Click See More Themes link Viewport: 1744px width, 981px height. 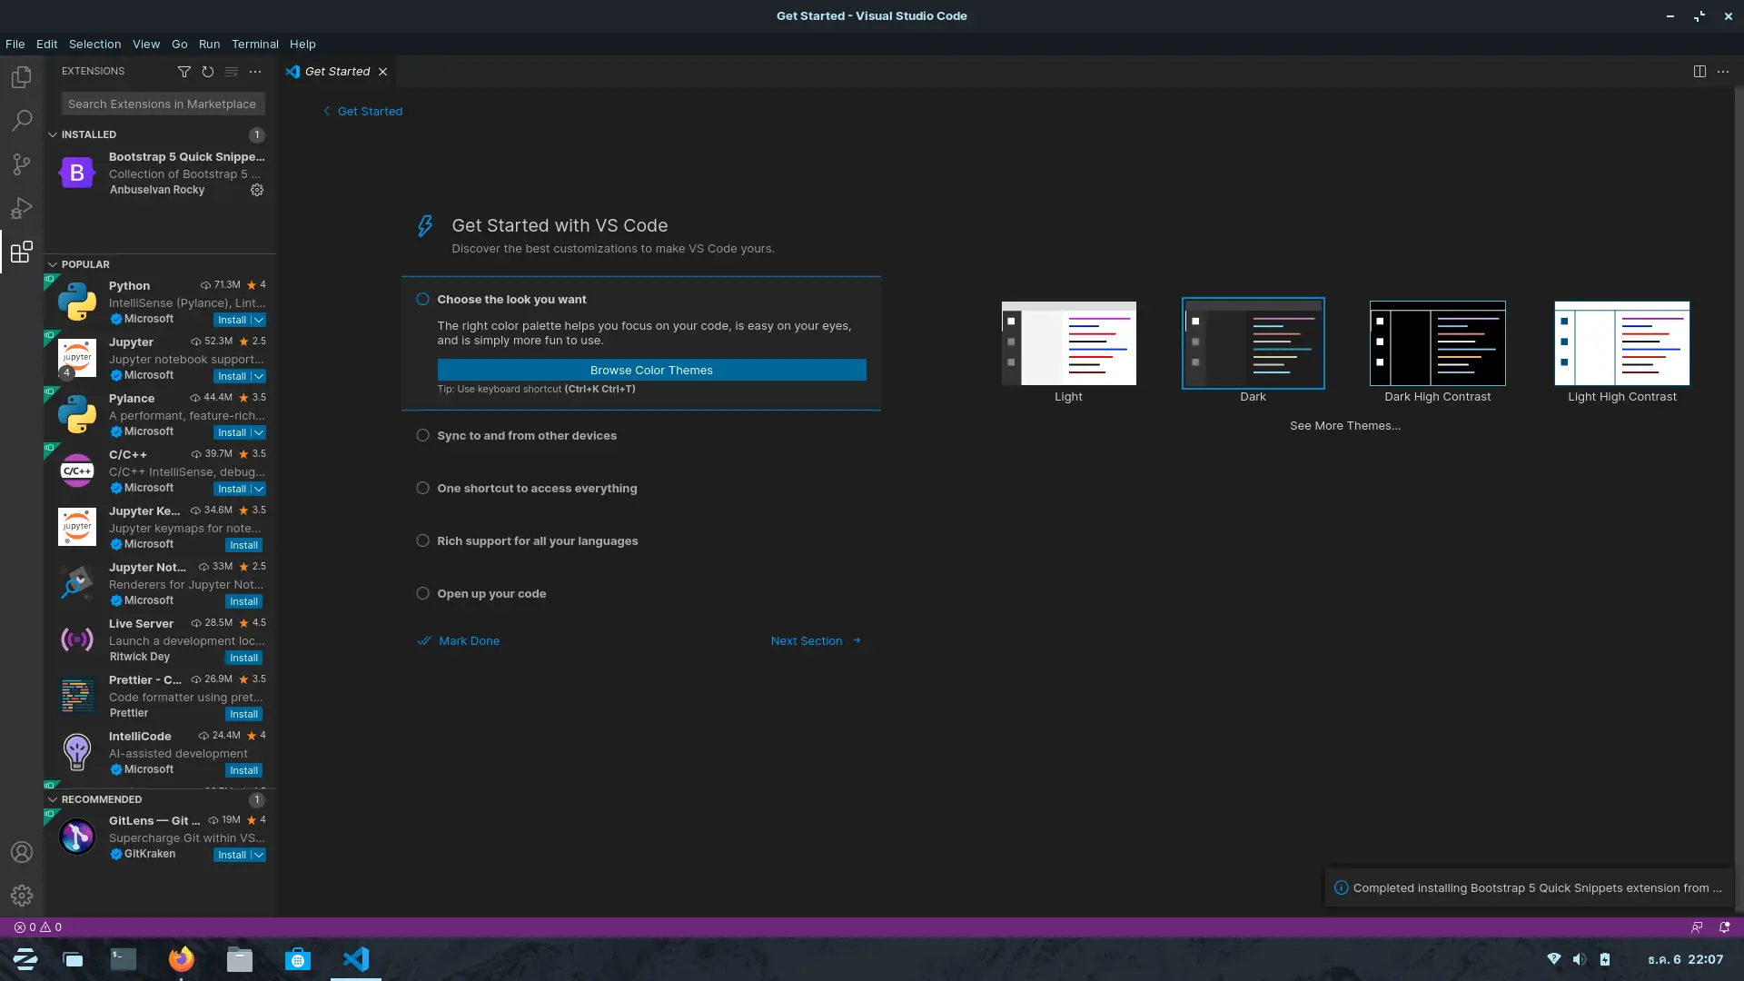pos(1344,425)
